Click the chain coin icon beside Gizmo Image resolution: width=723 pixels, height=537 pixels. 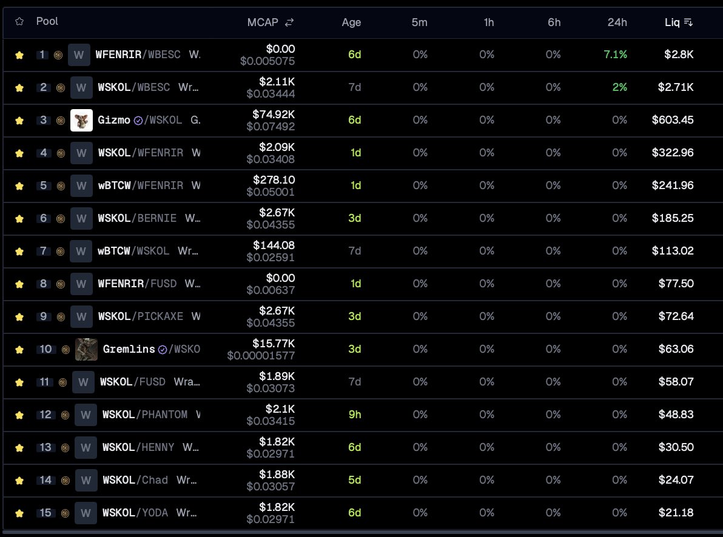pos(61,120)
